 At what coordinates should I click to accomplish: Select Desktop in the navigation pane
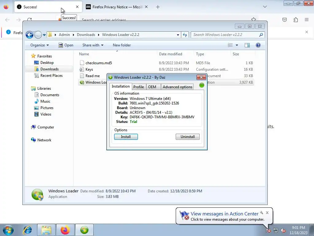point(44,63)
